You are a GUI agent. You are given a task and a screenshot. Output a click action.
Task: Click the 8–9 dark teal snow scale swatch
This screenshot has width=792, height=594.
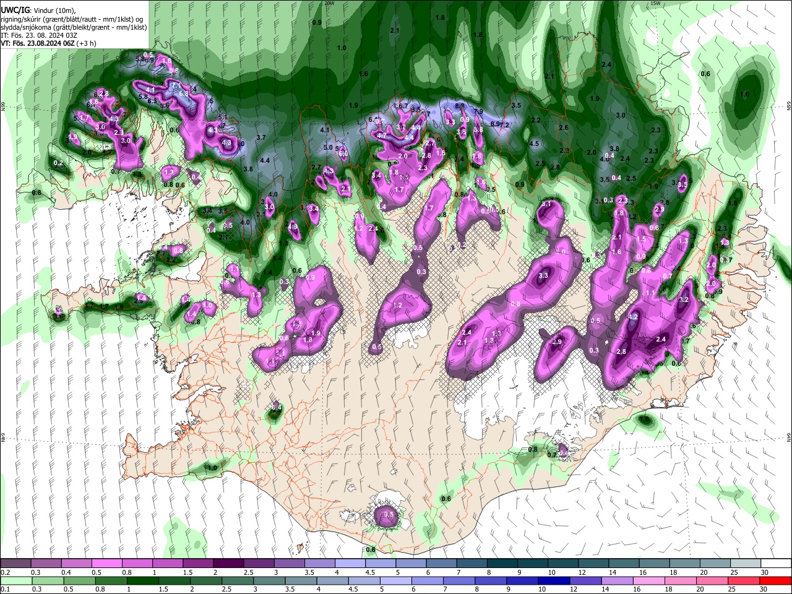(x=502, y=563)
